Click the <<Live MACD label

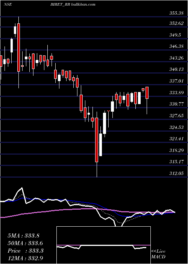[x=158, y=254]
